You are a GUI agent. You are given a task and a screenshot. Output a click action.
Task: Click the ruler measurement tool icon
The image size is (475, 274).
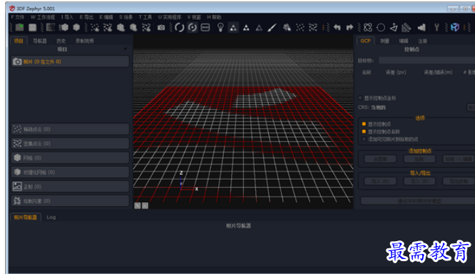pos(406,28)
